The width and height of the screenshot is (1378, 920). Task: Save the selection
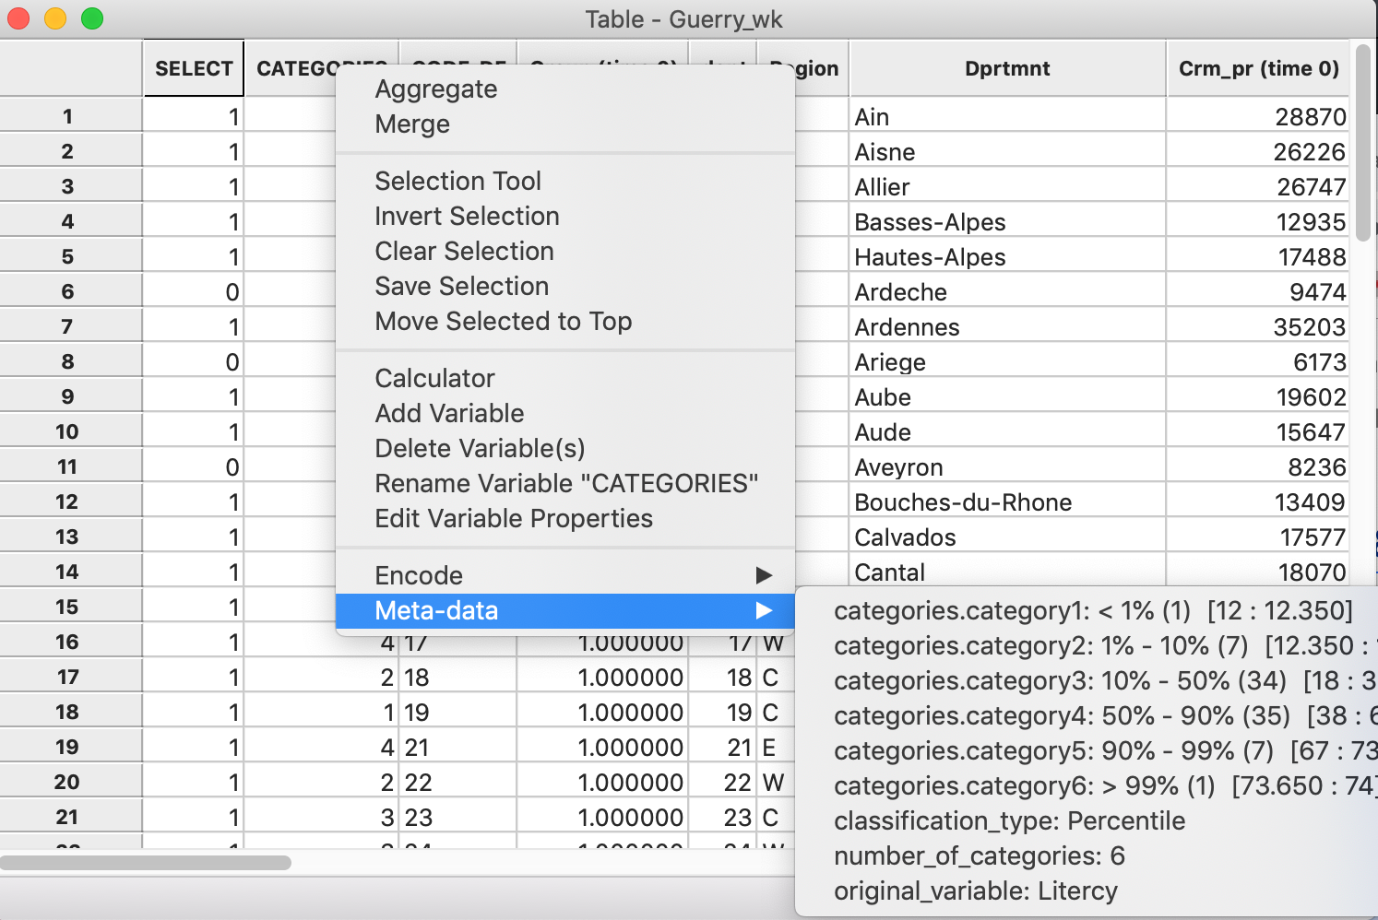[461, 286]
